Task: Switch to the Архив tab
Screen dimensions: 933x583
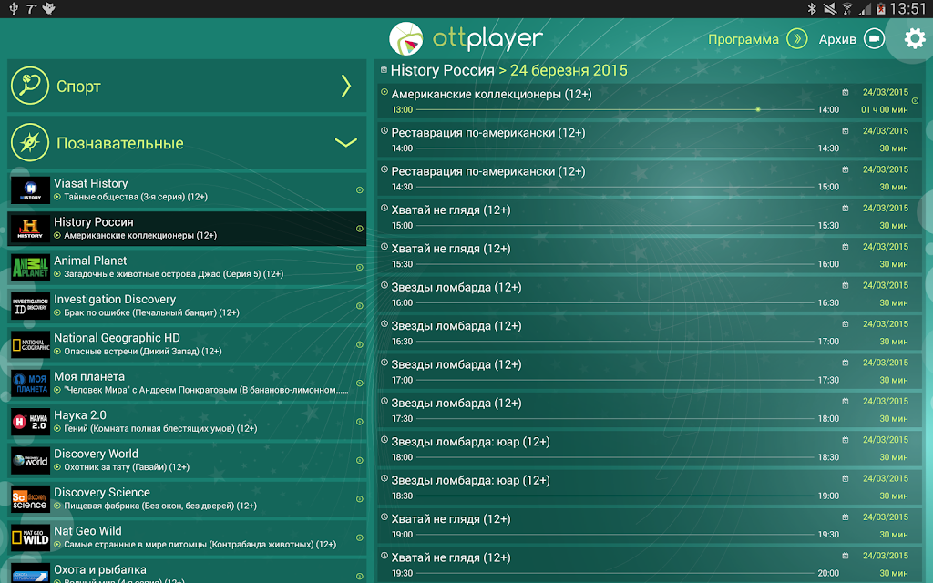Action: point(837,39)
